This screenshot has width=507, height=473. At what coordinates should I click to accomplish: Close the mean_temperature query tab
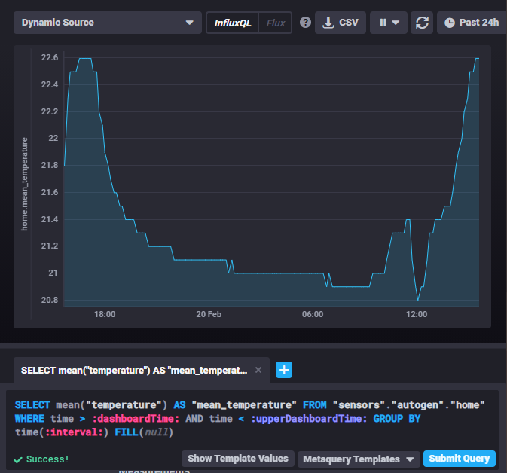pyautogui.click(x=258, y=370)
